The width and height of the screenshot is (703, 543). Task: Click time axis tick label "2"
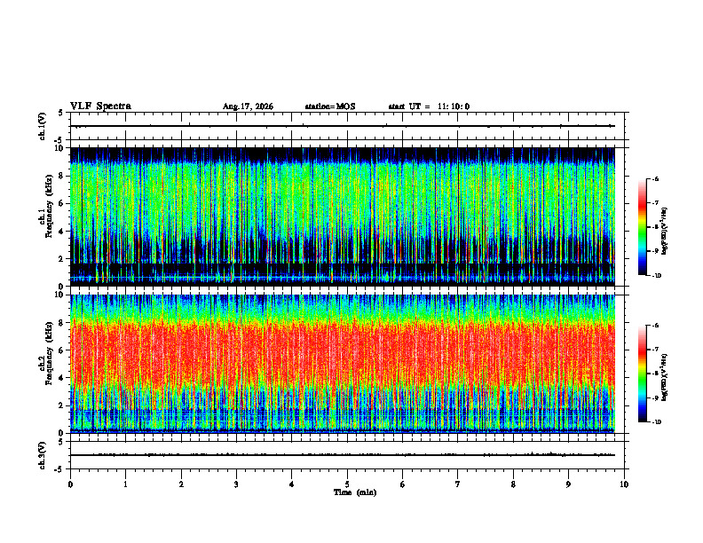click(x=181, y=484)
